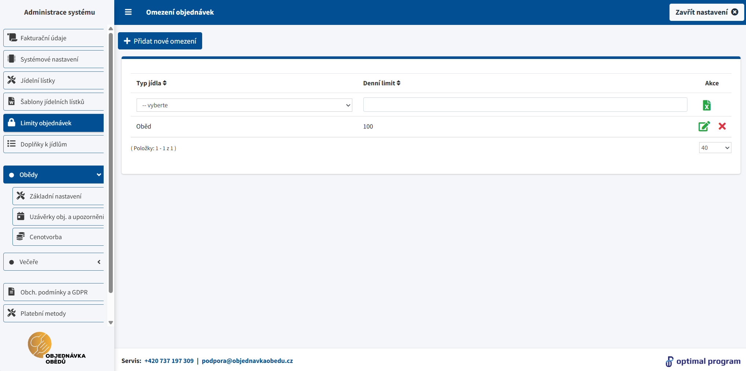Open Fakturační údaje in sidebar

coord(54,38)
